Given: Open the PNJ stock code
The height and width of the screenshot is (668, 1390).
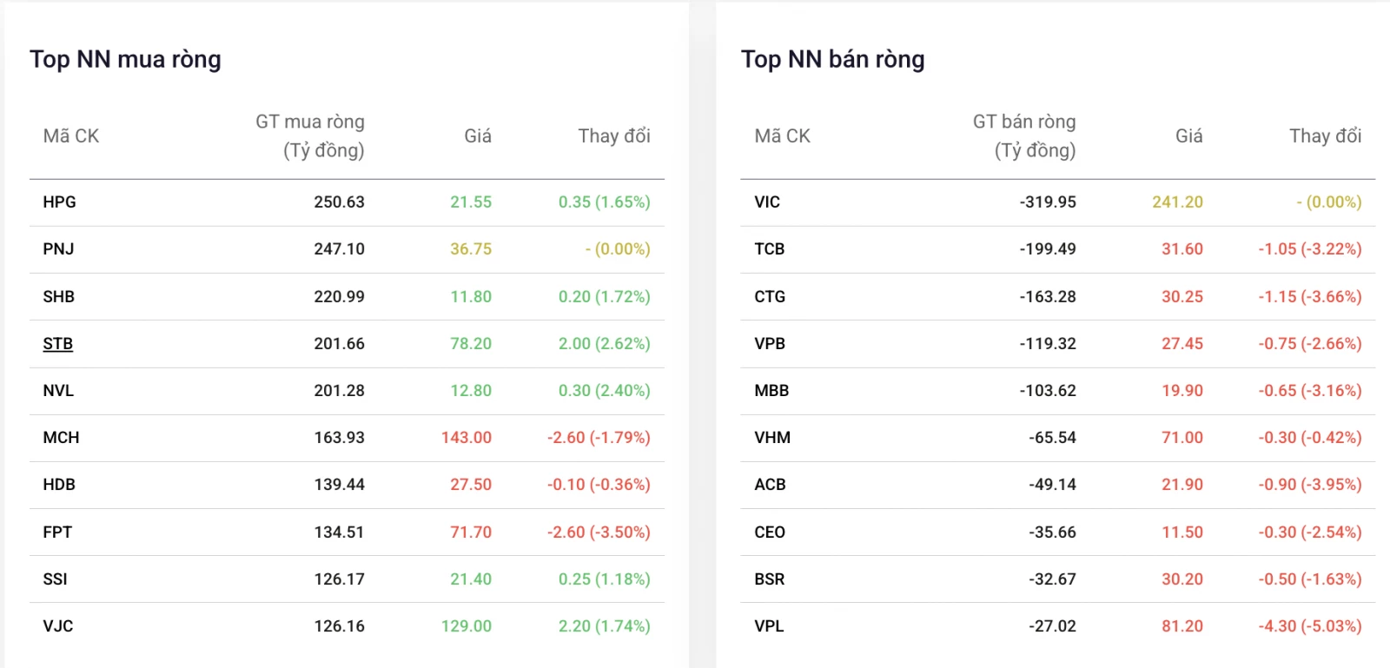Looking at the screenshot, I should click(58, 249).
